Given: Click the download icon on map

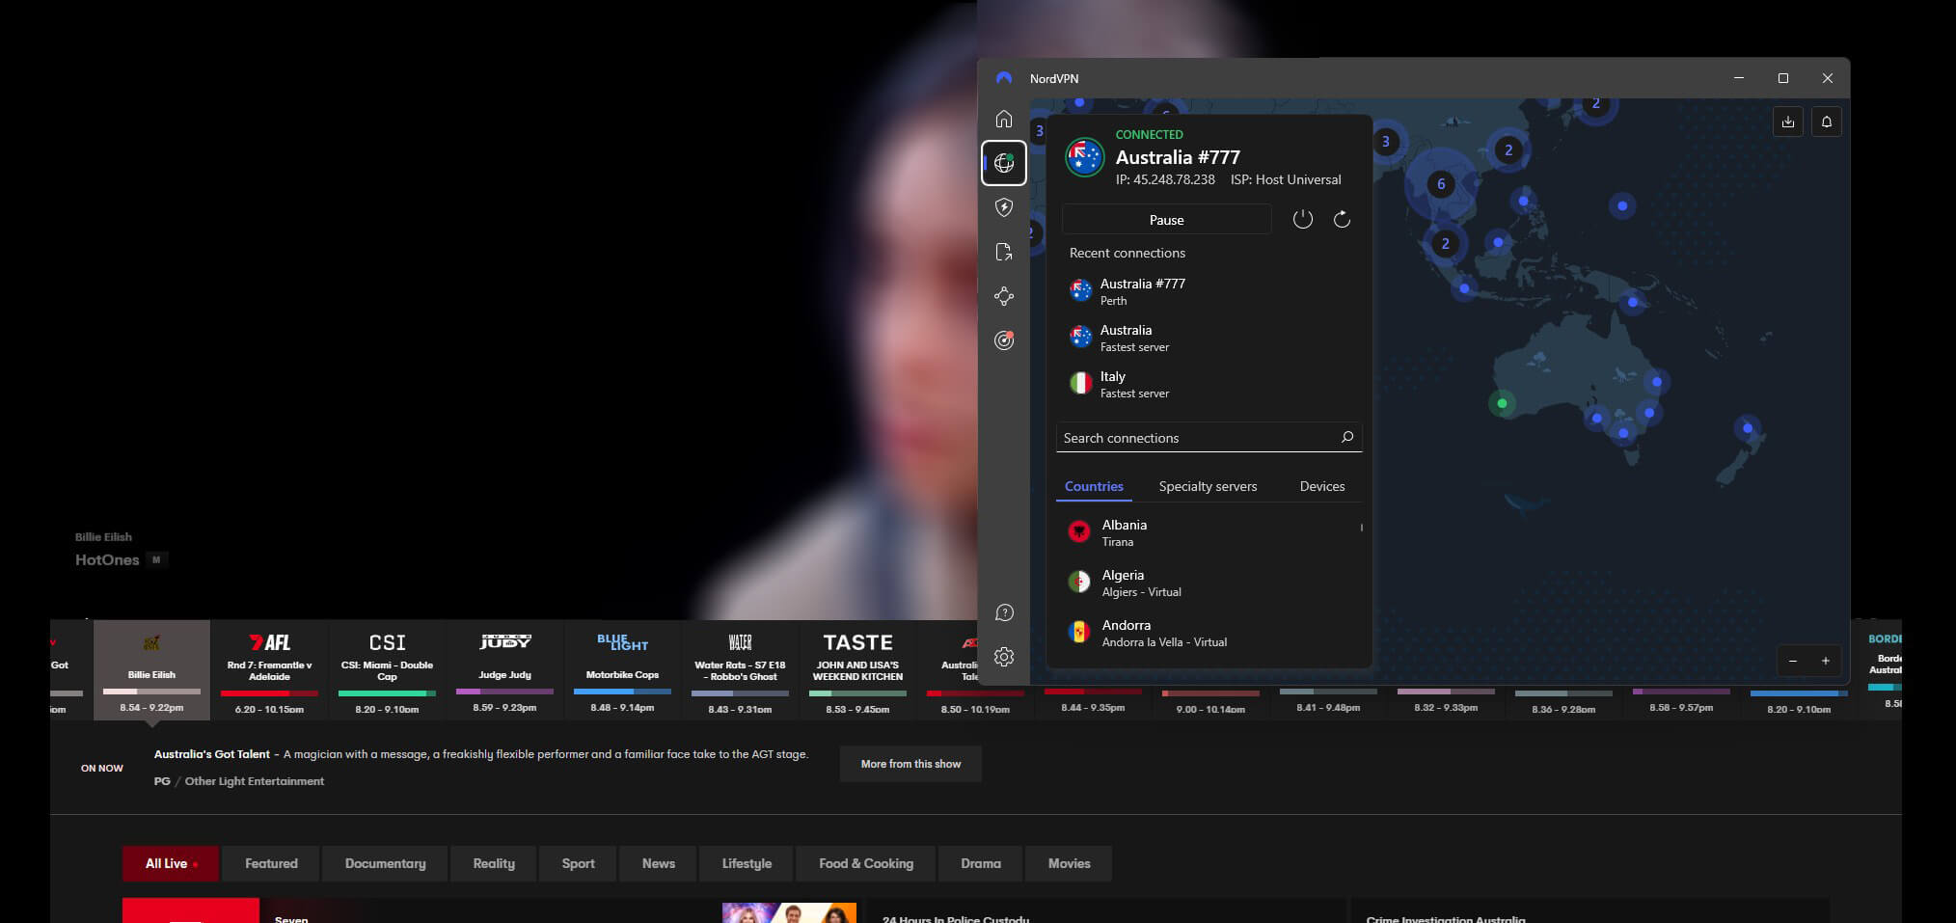Looking at the screenshot, I should tap(1787, 122).
